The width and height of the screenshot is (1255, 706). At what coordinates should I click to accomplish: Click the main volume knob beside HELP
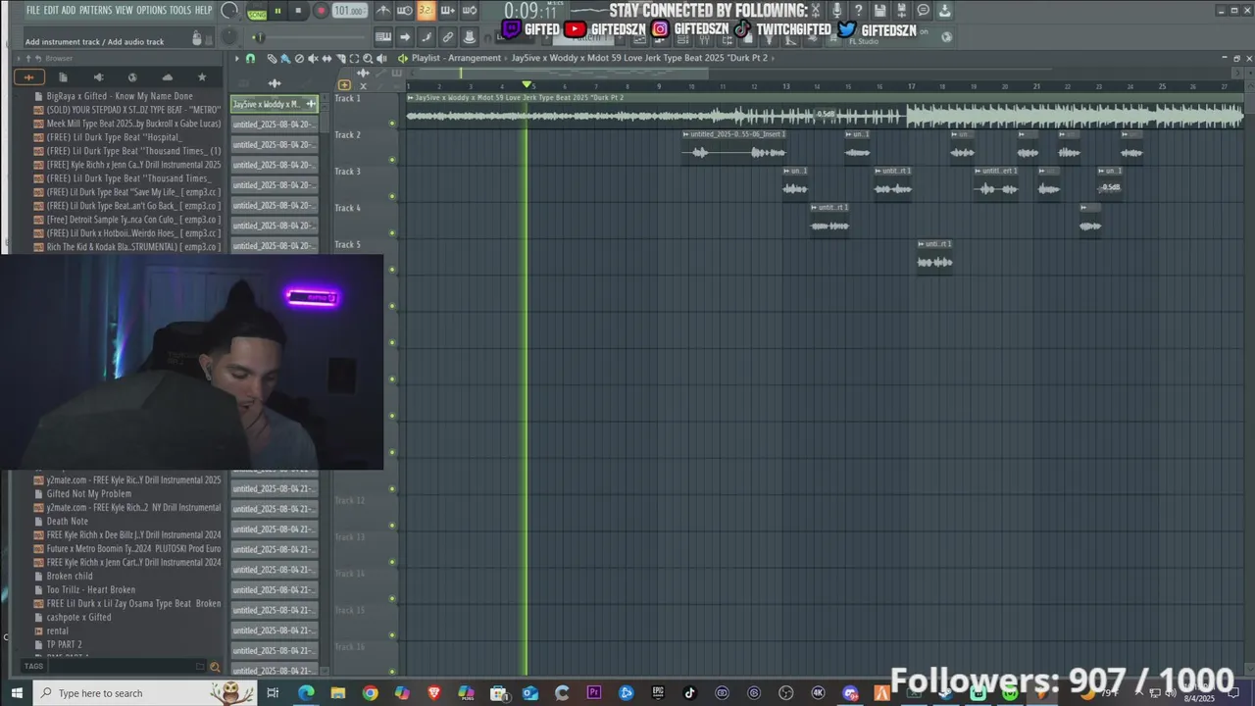pos(229,11)
